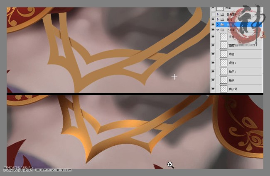Hide the layer directly below 衣服
Image resolution: width=270 pixels, height=176 pixels.
point(213,45)
